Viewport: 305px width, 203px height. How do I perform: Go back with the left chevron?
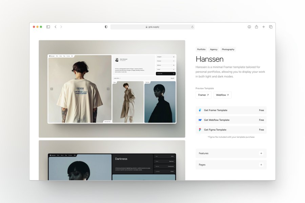coord(56,27)
